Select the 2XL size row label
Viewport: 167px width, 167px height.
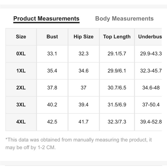[x=21, y=88]
